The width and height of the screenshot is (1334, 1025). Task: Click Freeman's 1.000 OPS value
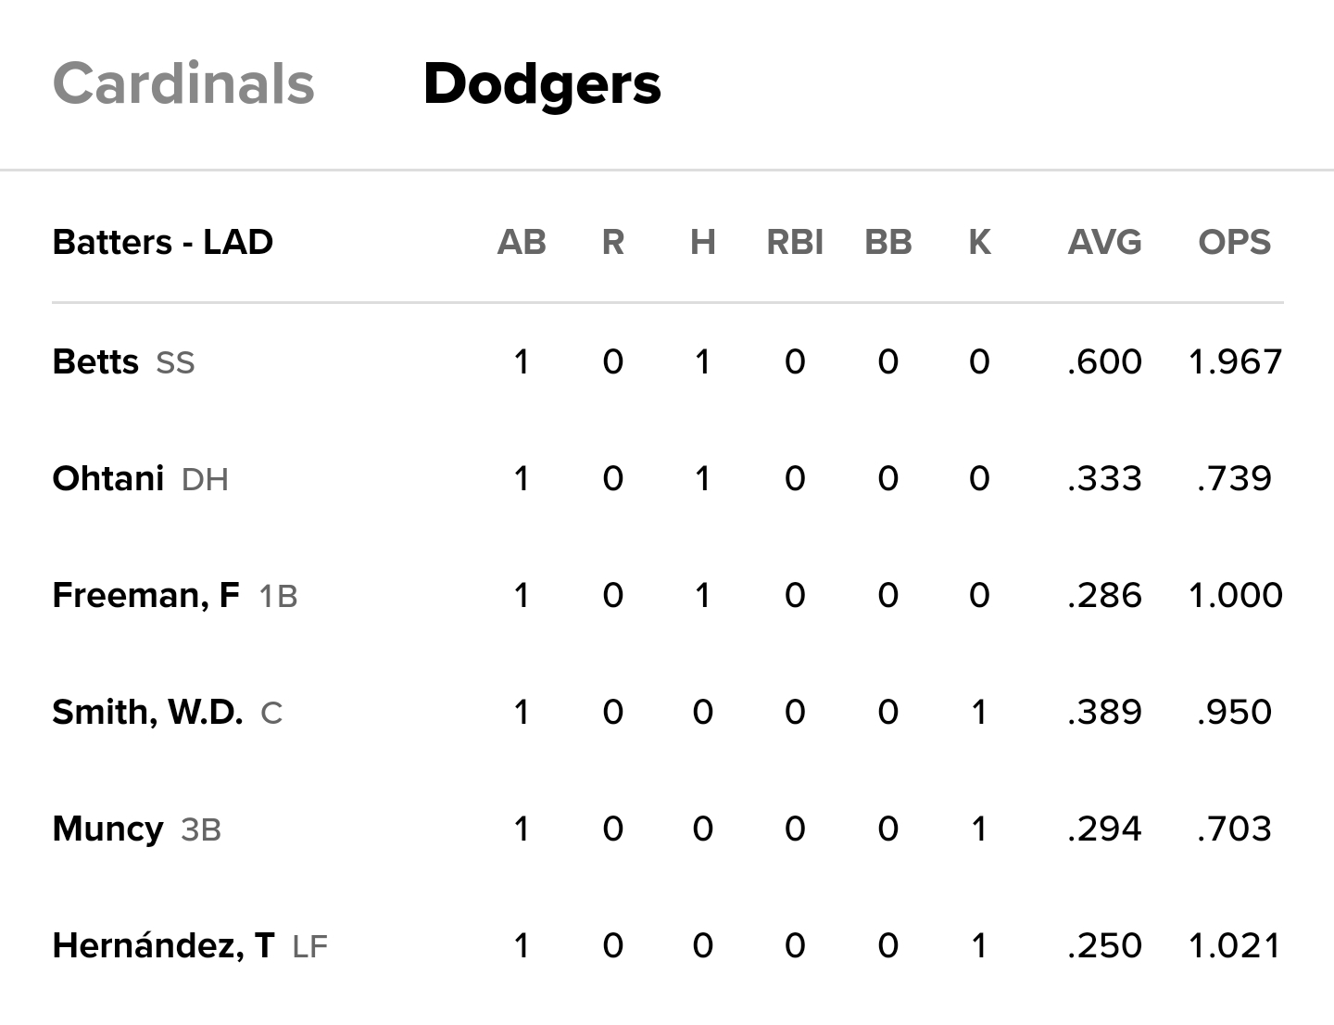[x=1235, y=595]
